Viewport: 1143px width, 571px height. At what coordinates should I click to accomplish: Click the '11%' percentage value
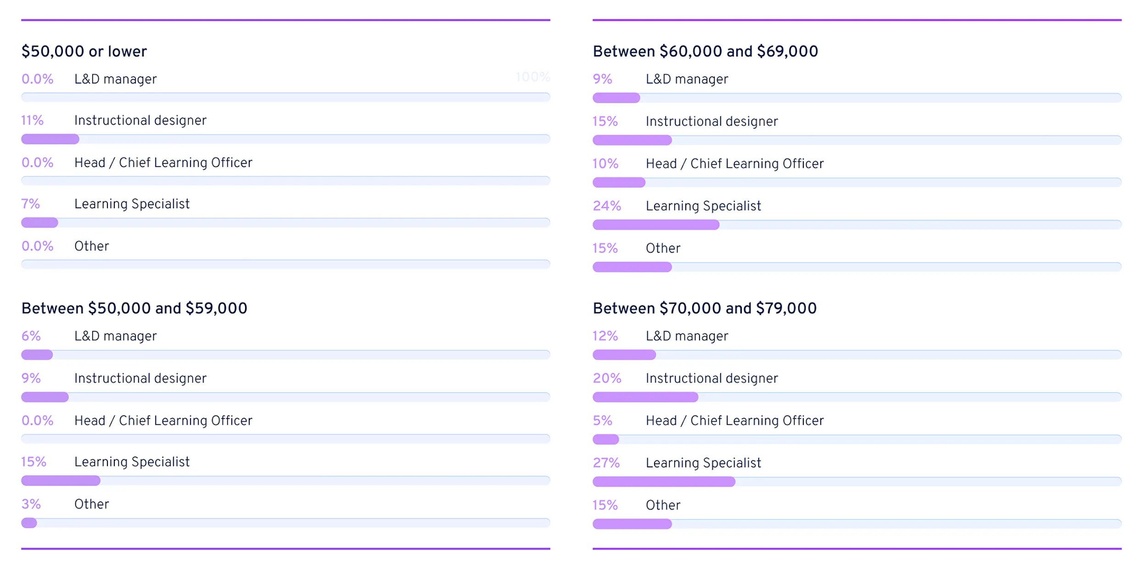[x=32, y=121]
